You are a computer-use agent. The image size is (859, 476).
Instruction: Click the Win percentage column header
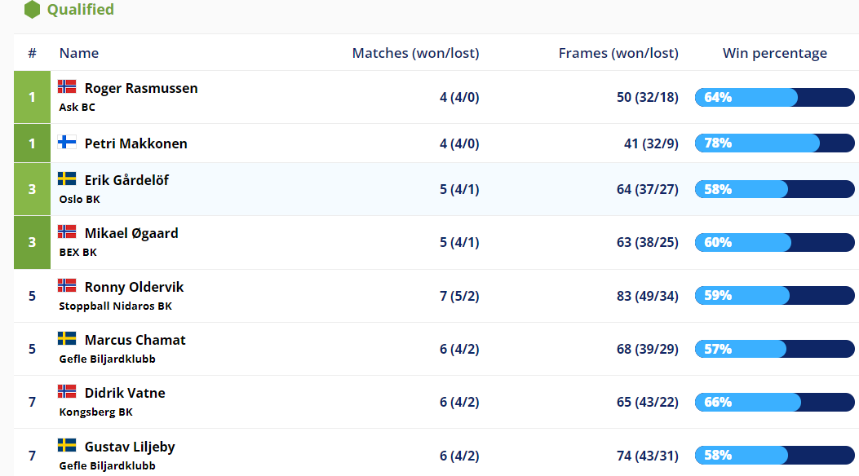point(775,53)
